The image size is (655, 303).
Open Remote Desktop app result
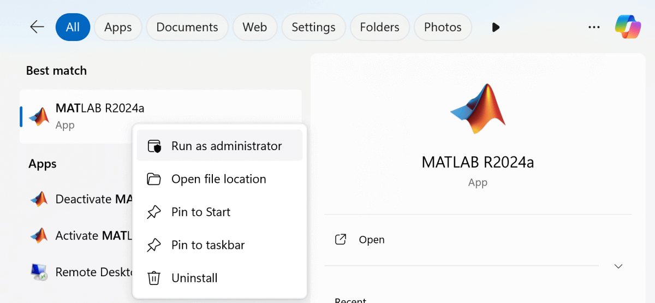tap(76, 272)
